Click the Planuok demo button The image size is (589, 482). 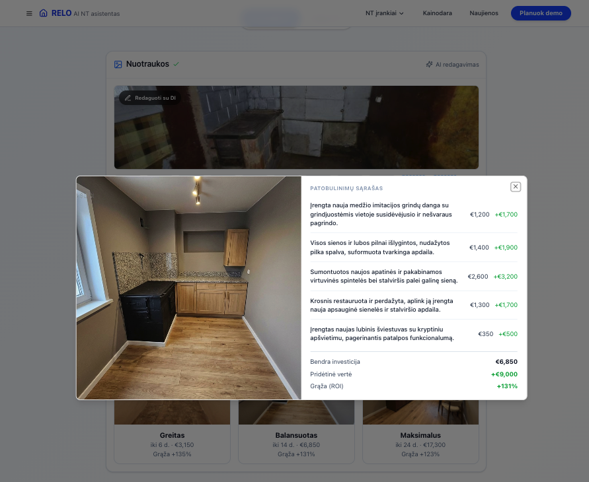540,13
